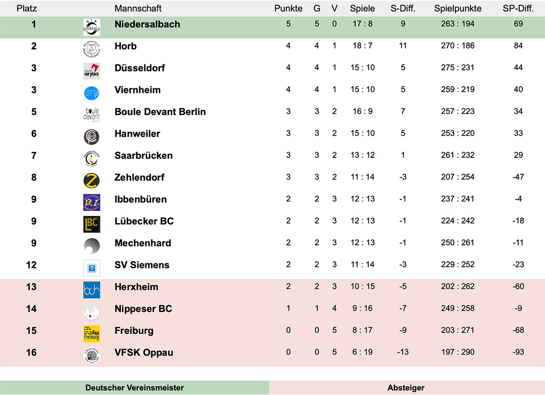Viewport: 545px width, 395px height.
Task: Click the pink Absteiger legend bar
Action: 406,388
